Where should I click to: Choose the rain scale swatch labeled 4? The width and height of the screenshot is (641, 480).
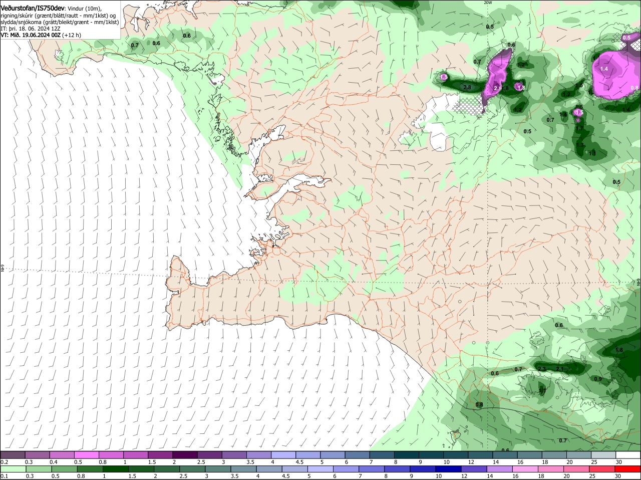pos(270,469)
